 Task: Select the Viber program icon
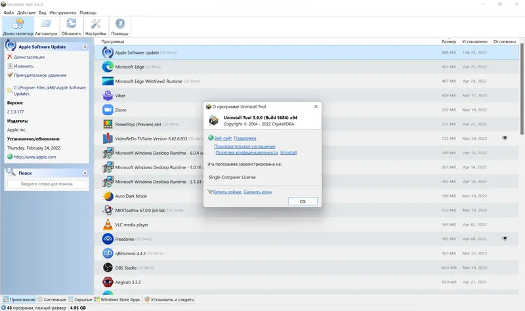(x=108, y=95)
